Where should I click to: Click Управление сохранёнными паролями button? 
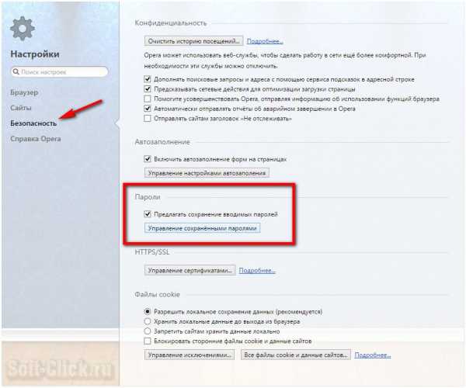tap(203, 228)
